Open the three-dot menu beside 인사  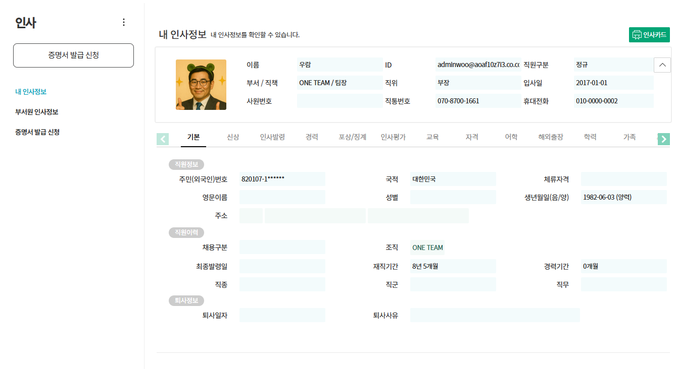pos(124,22)
